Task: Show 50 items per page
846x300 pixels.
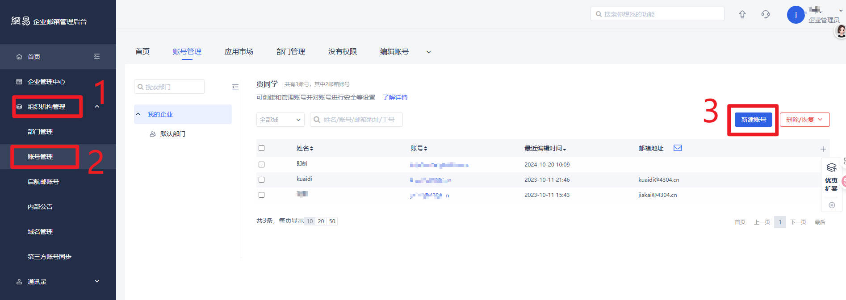Action: point(332,221)
